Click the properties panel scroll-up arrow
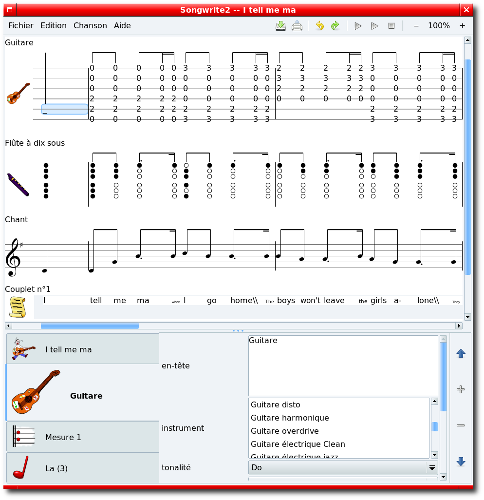Image resolution: width=484 pixels, height=500 pixels. point(443,339)
